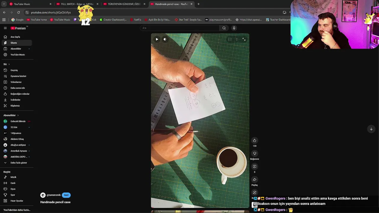Open Hazır Oyunlar
The height and width of the screenshot is (213, 379).
(17, 201)
